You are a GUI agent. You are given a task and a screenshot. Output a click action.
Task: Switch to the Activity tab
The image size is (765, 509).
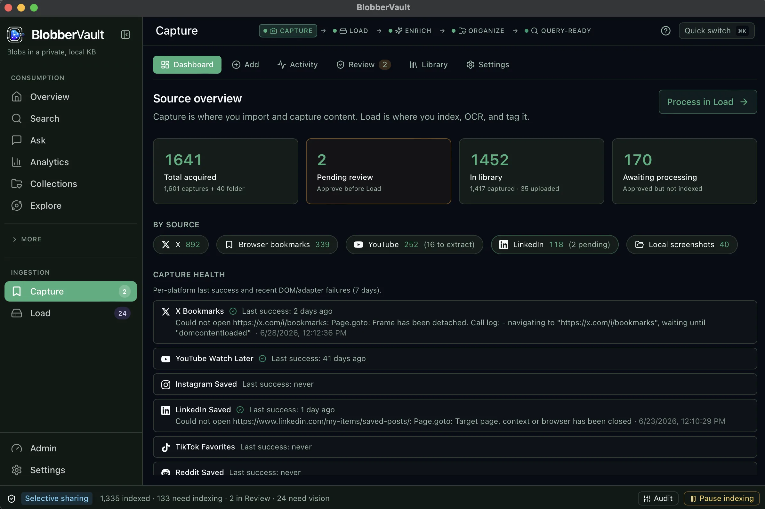(x=298, y=65)
